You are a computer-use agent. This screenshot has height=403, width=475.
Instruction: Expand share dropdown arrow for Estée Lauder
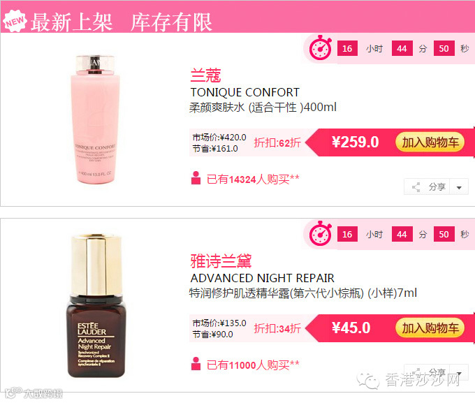[459, 373]
